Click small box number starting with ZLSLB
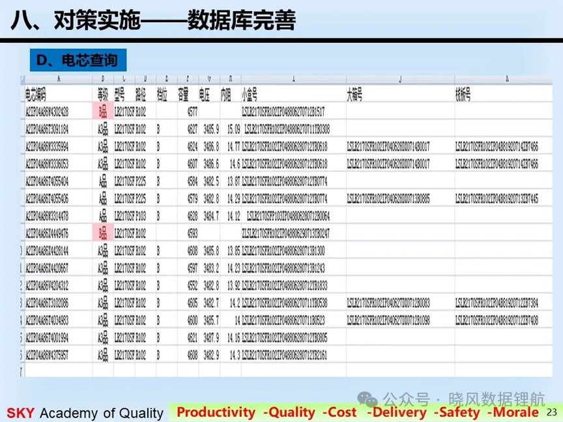 click(x=286, y=234)
